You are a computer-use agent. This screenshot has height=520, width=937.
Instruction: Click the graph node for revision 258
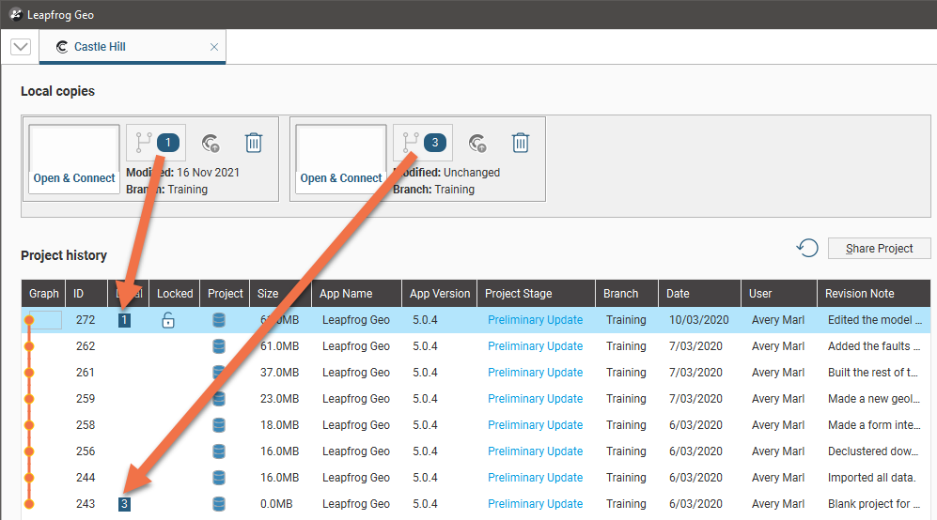click(29, 425)
